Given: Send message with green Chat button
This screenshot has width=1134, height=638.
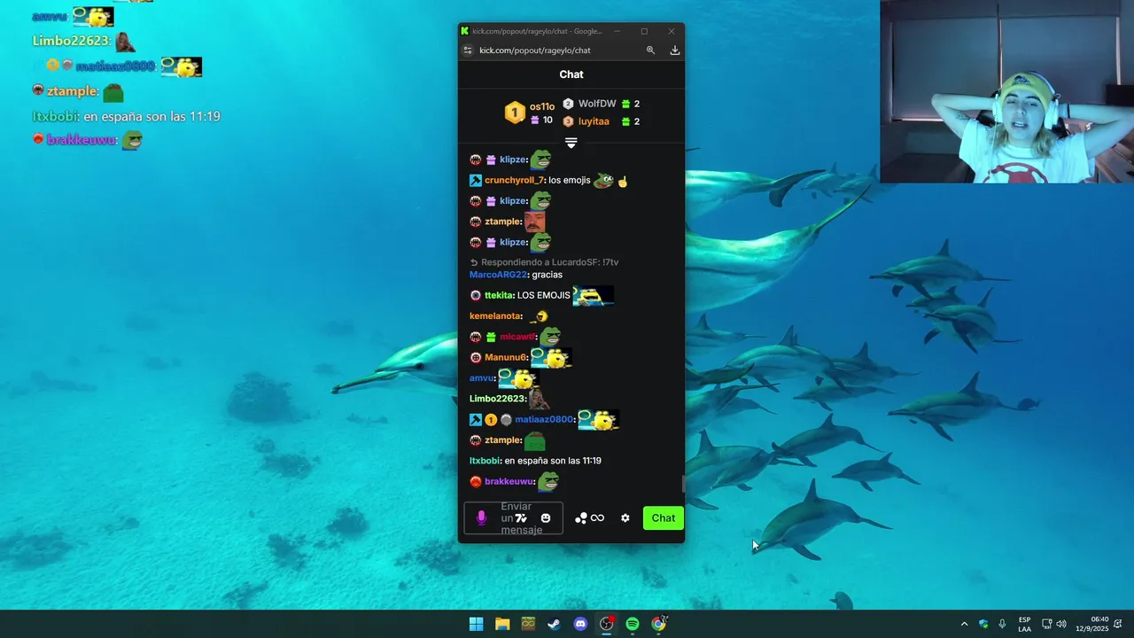Looking at the screenshot, I should click(x=664, y=518).
